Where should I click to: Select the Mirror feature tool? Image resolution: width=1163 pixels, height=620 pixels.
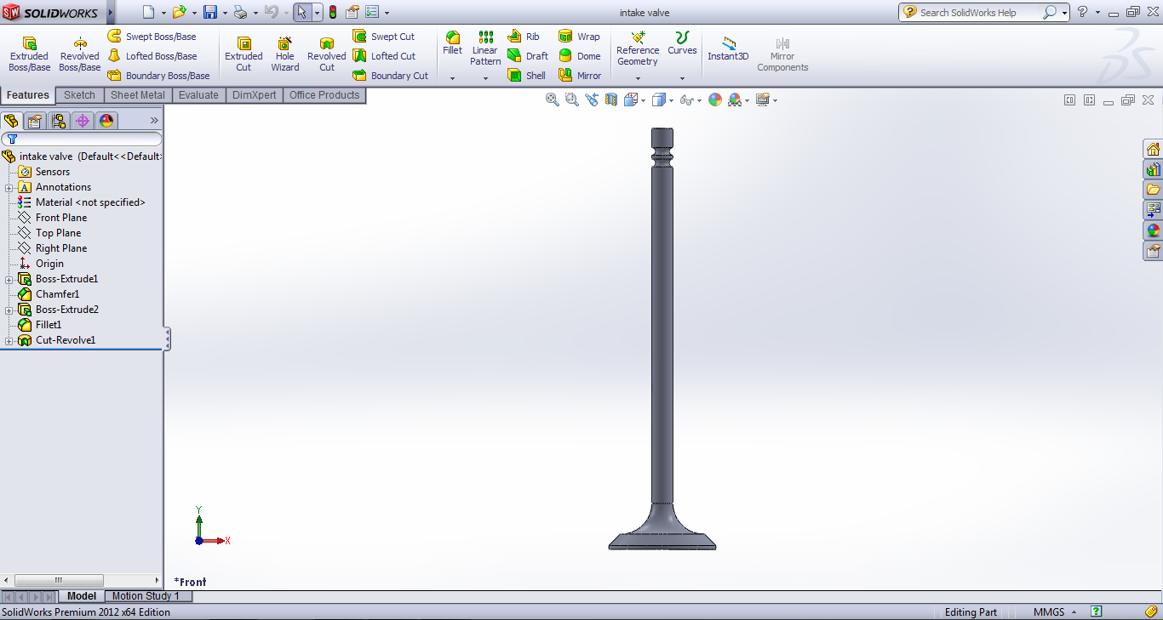click(x=580, y=76)
